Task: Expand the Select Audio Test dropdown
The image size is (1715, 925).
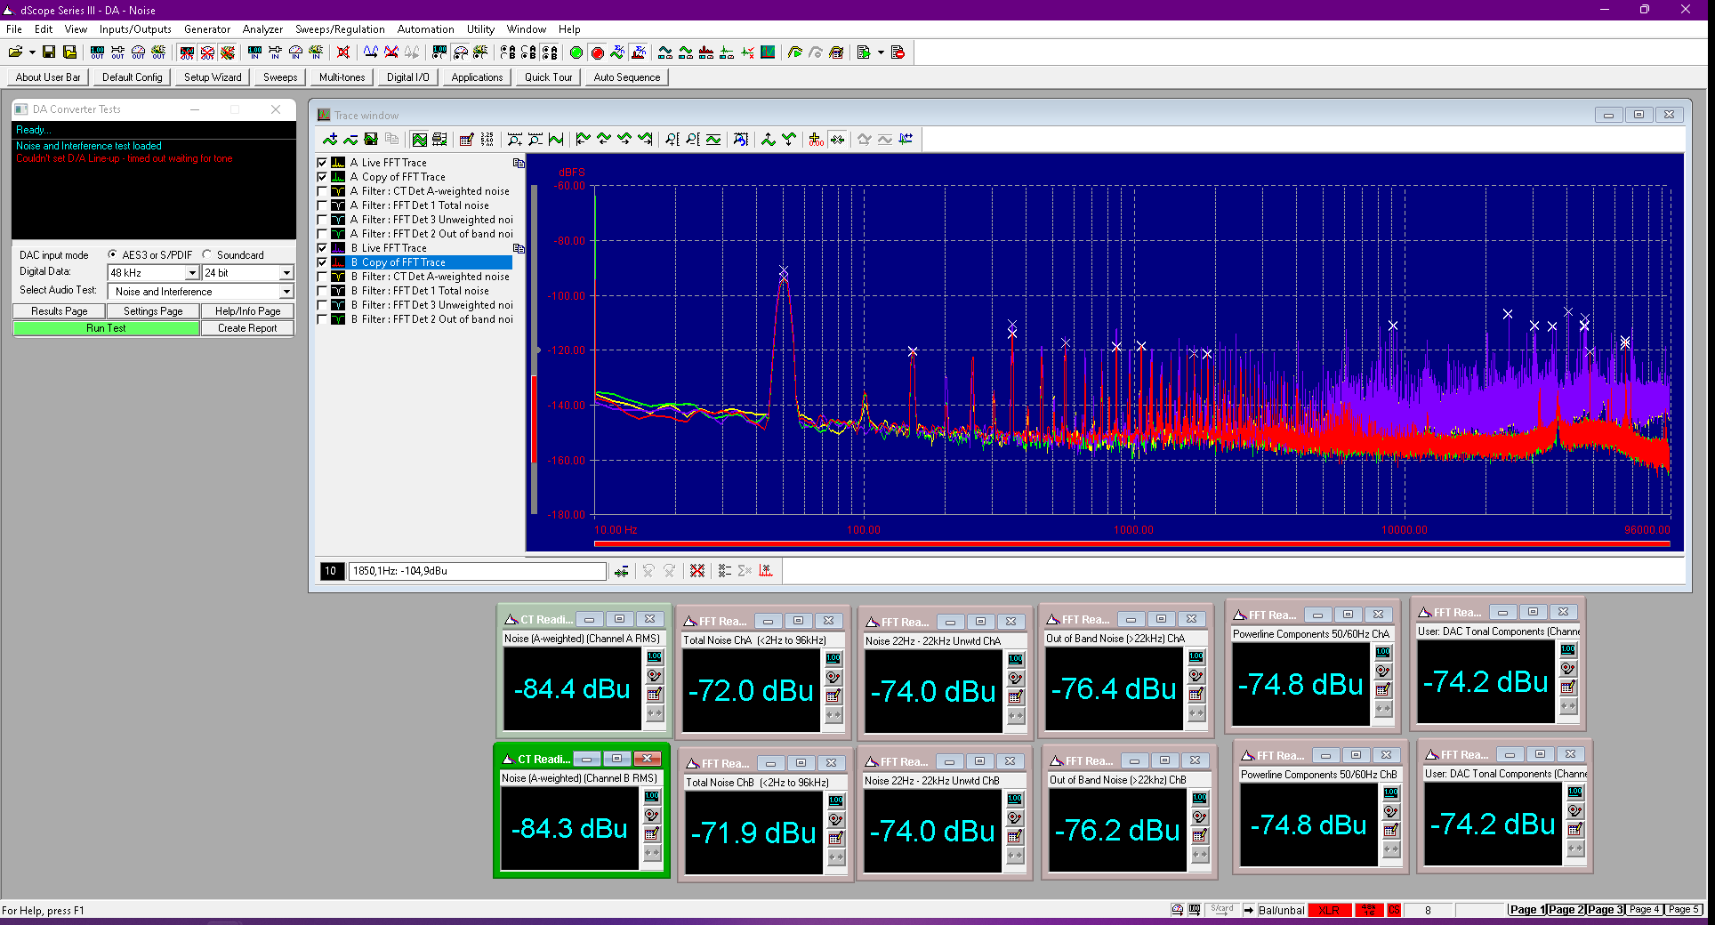Action: (286, 292)
